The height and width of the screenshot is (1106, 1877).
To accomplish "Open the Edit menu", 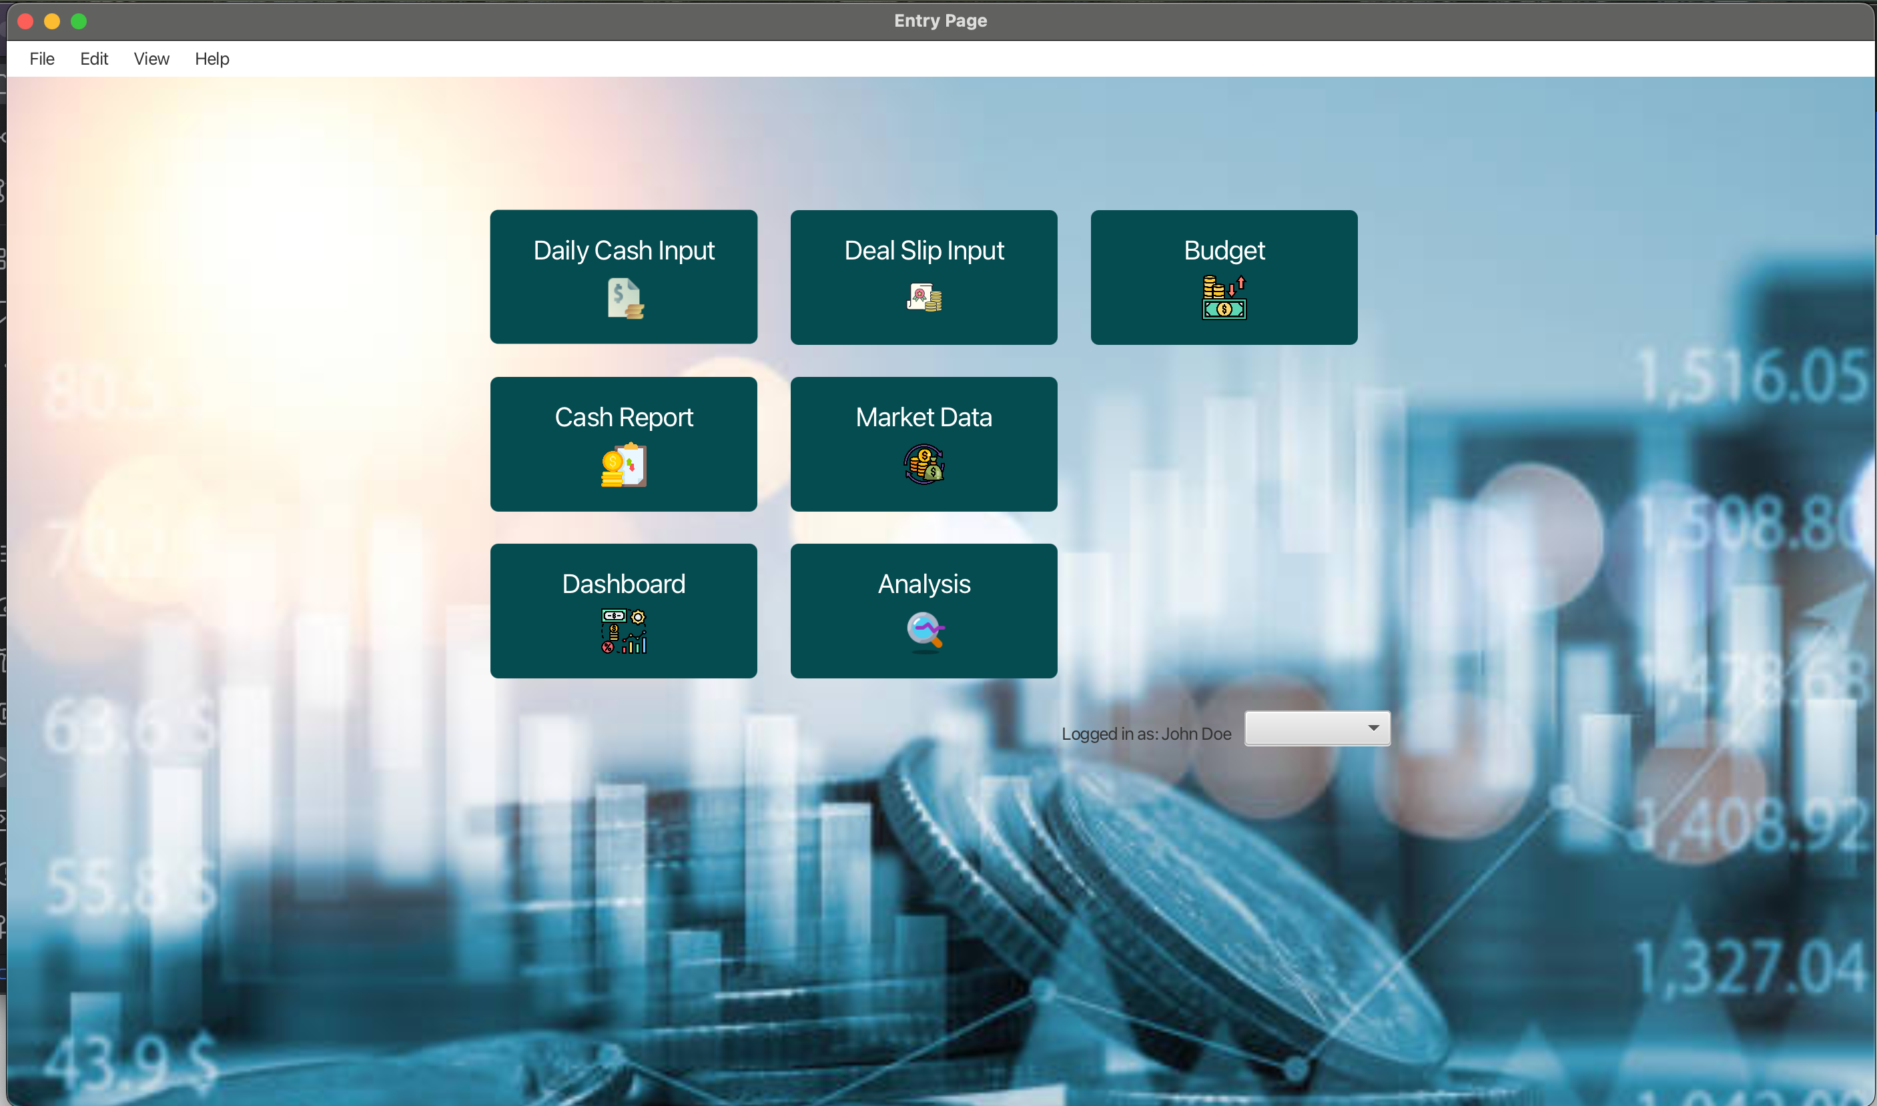I will pyautogui.click(x=94, y=59).
